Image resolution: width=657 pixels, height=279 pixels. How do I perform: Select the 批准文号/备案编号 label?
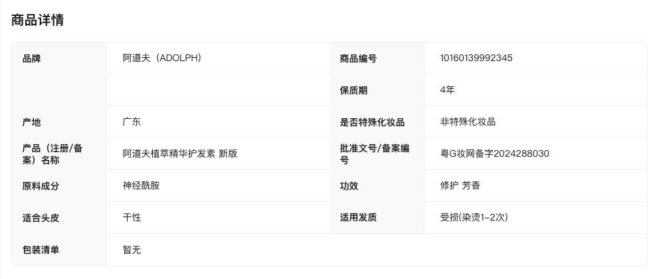coord(374,154)
